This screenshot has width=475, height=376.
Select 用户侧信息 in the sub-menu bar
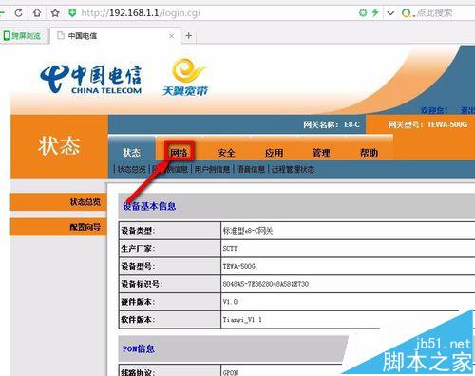(212, 169)
